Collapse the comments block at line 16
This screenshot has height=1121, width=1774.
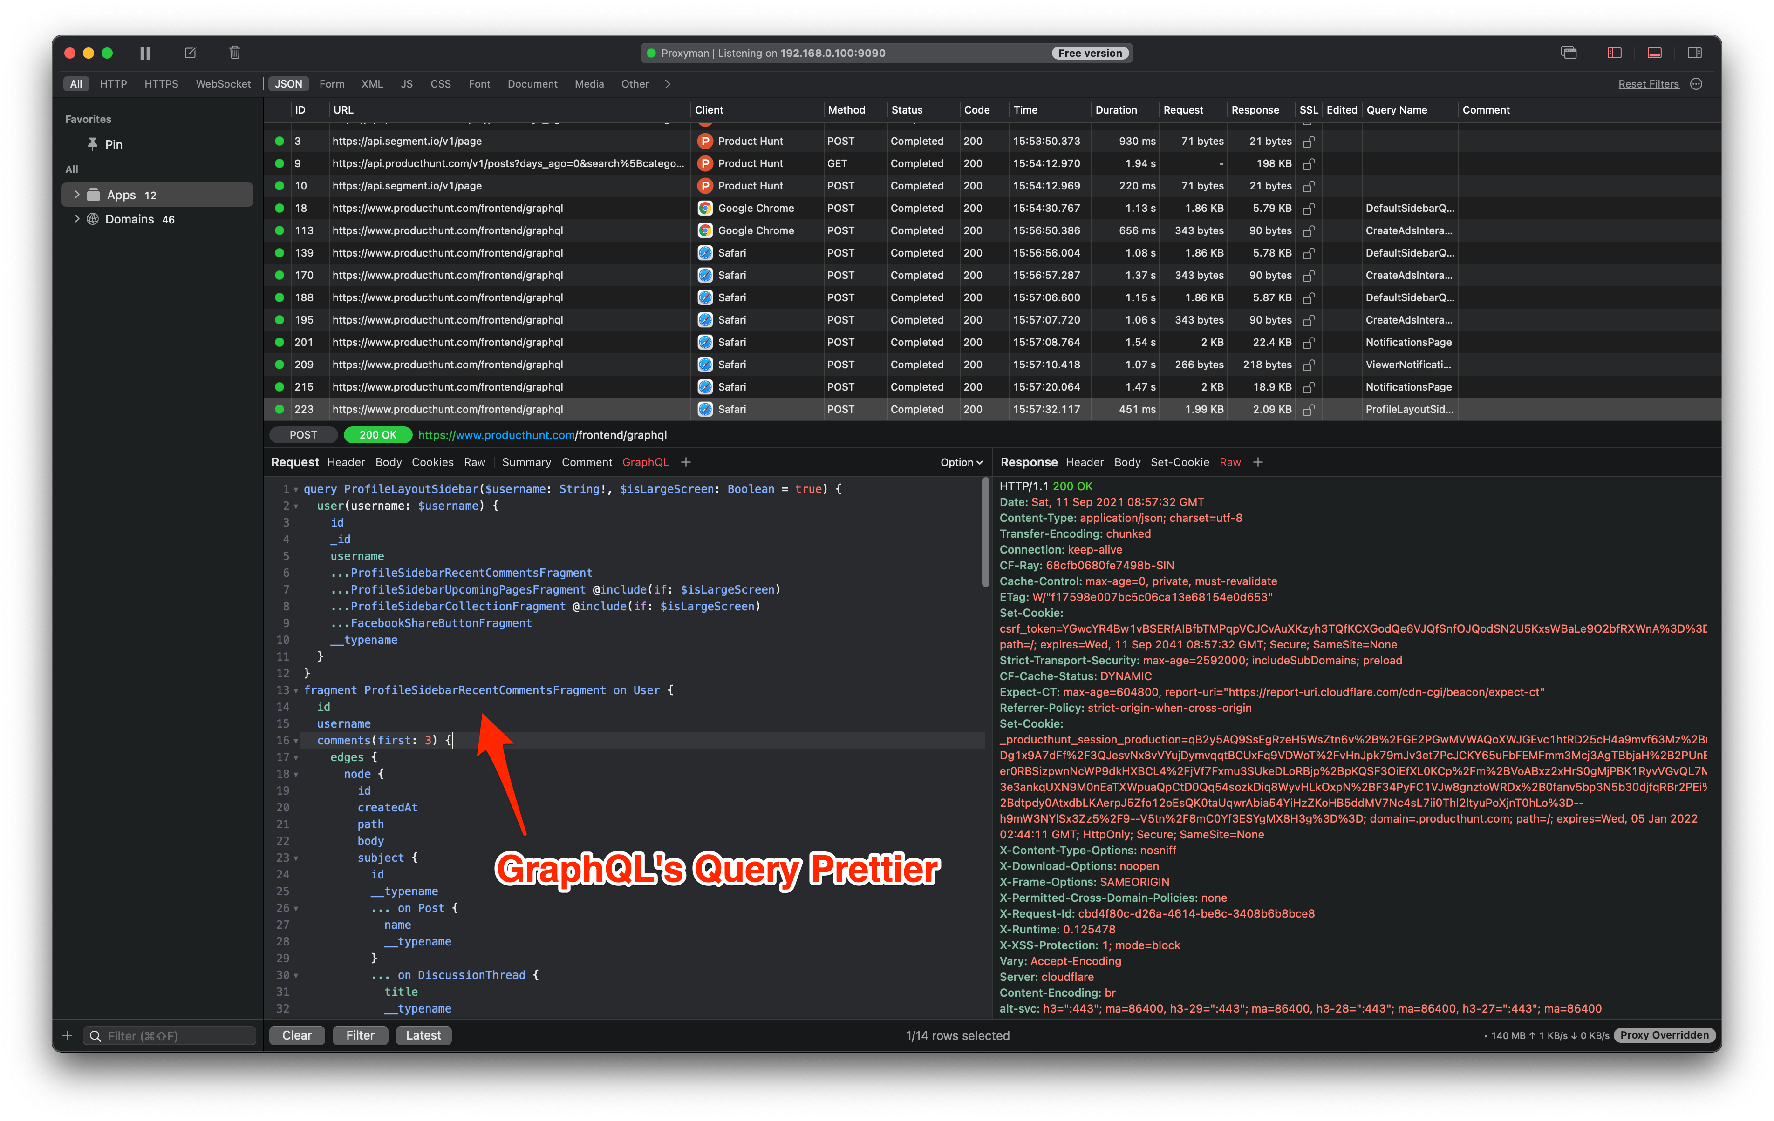(296, 741)
